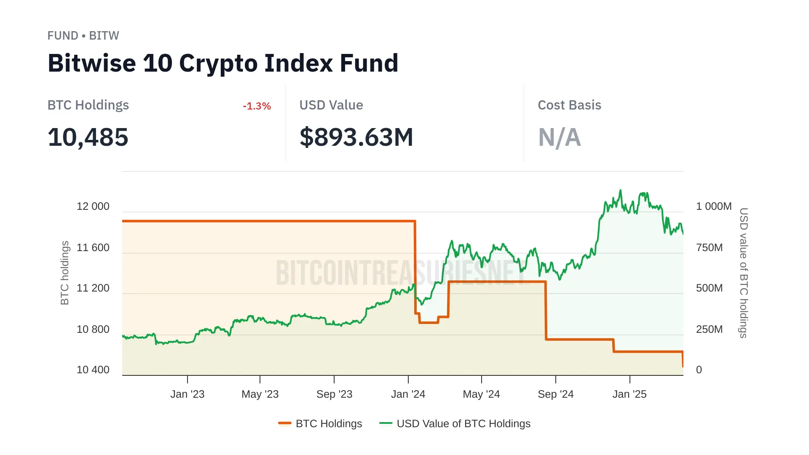The width and height of the screenshot is (809, 455).
Task: Click the 12 000 BTC axis tick label
Action: tap(93, 206)
